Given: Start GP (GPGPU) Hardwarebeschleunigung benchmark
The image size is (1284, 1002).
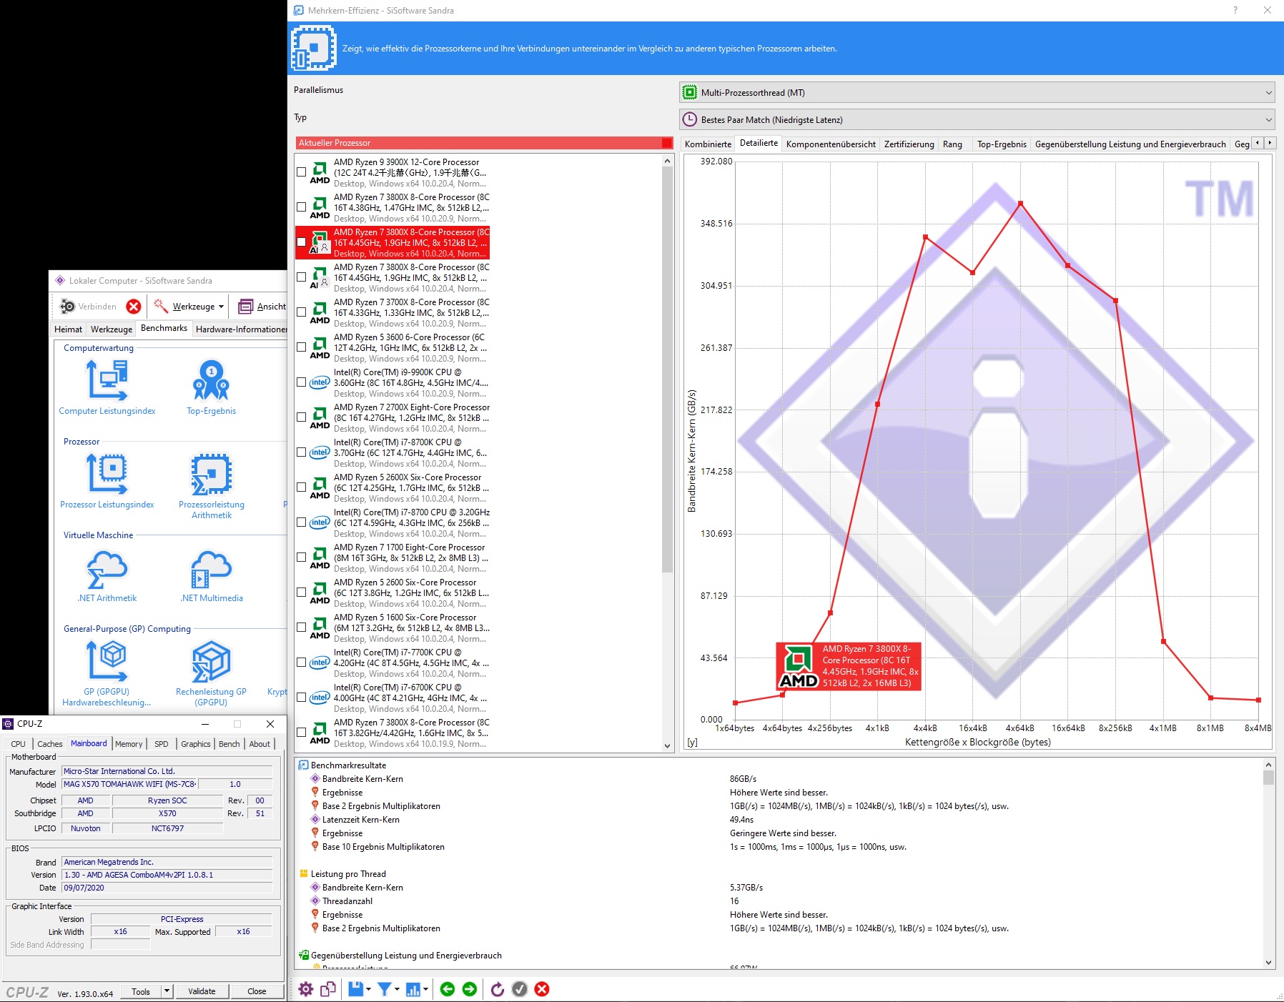Looking at the screenshot, I should click(107, 661).
